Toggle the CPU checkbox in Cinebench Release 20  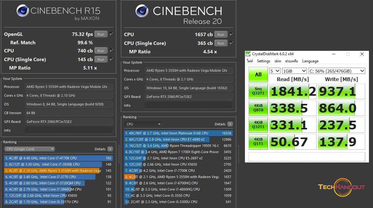click(x=231, y=34)
